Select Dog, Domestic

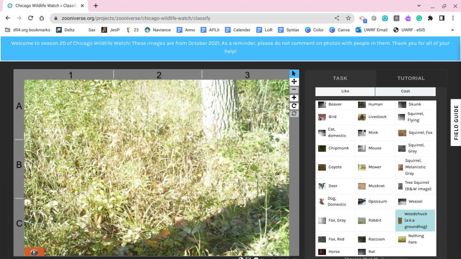335,201
